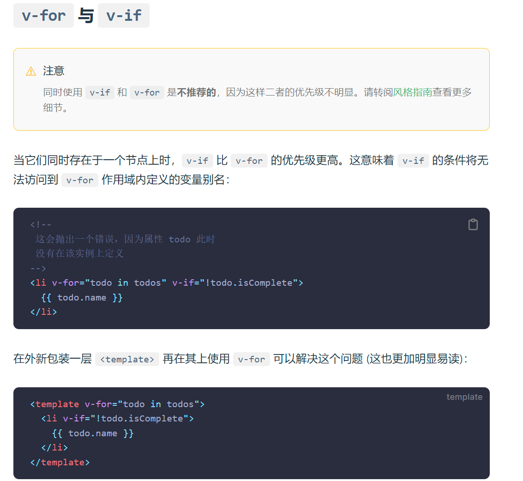Viewport: 523px width, 481px height.
Task: Open the 风格指南 style guide link
Action: (x=413, y=92)
